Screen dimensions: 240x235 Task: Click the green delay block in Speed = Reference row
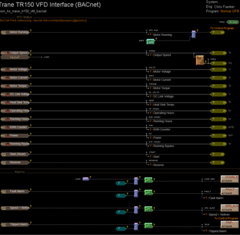coord(148,209)
